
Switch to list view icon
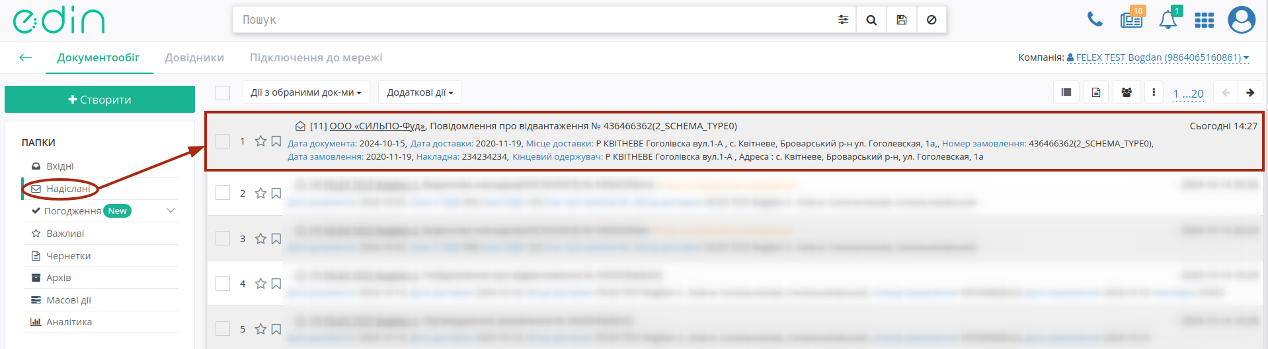point(1066,92)
